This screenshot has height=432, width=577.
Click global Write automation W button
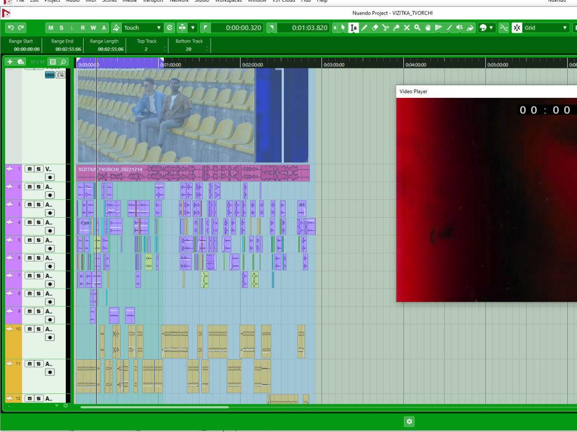[x=93, y=28]
